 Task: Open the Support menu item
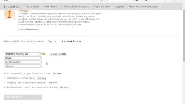coord(119,7)
